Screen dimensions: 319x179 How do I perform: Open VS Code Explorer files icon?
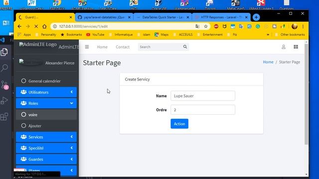4,52
